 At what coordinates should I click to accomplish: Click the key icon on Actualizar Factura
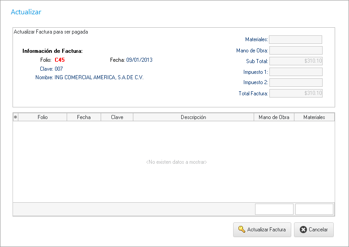pyautogui.click(x=242, y=230)
